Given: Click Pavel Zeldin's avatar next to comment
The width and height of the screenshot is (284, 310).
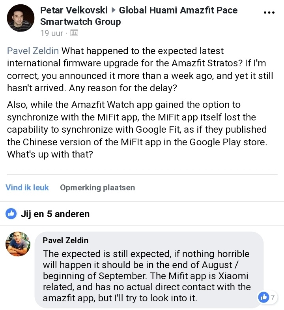Looking at the screenshot, I should 18,244.
